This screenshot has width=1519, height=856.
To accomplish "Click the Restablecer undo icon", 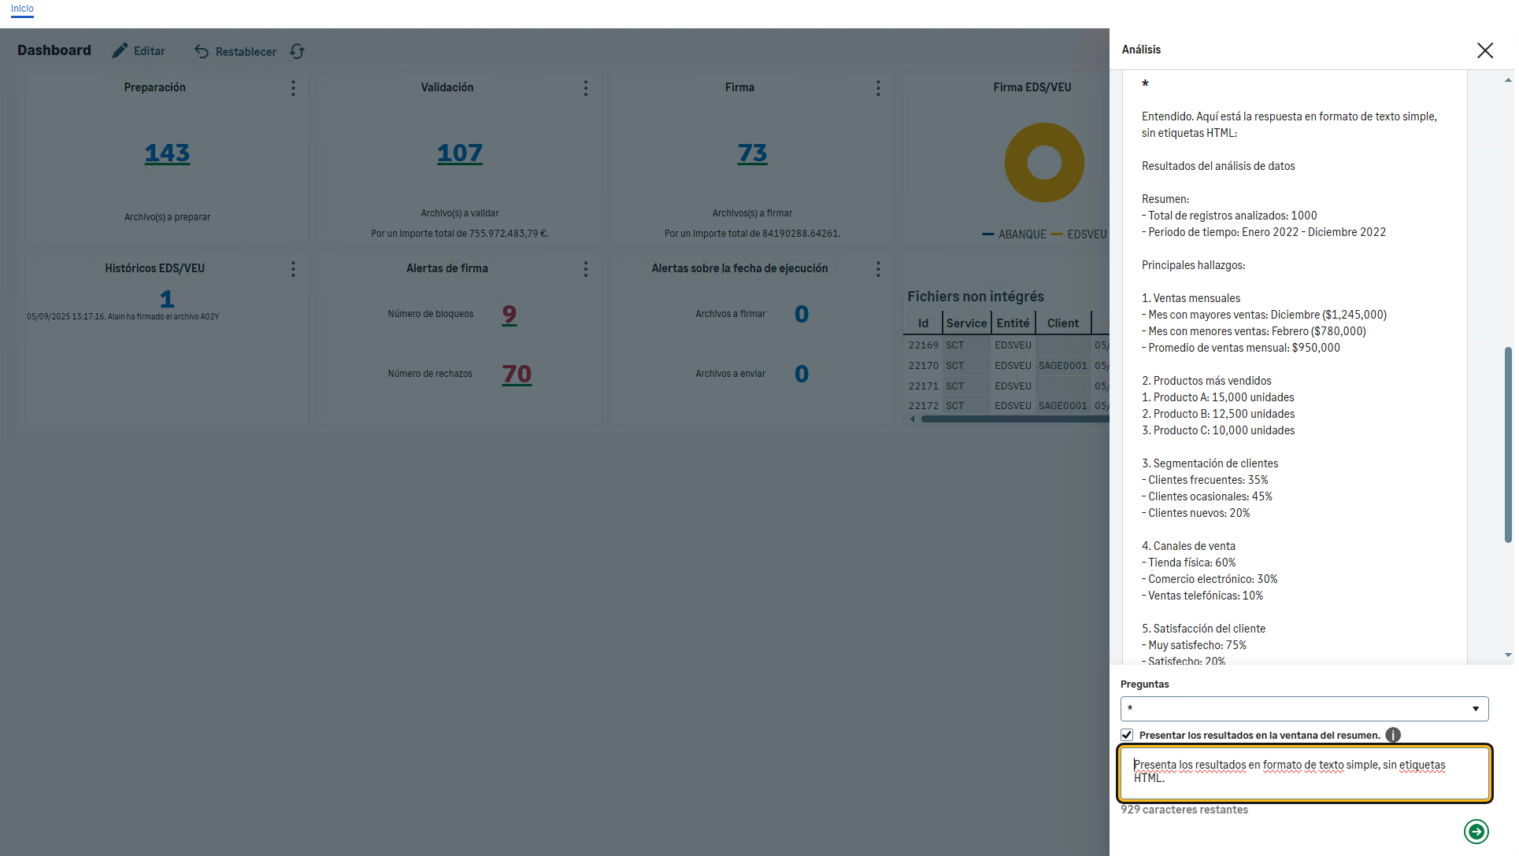I will click(202, 51).
